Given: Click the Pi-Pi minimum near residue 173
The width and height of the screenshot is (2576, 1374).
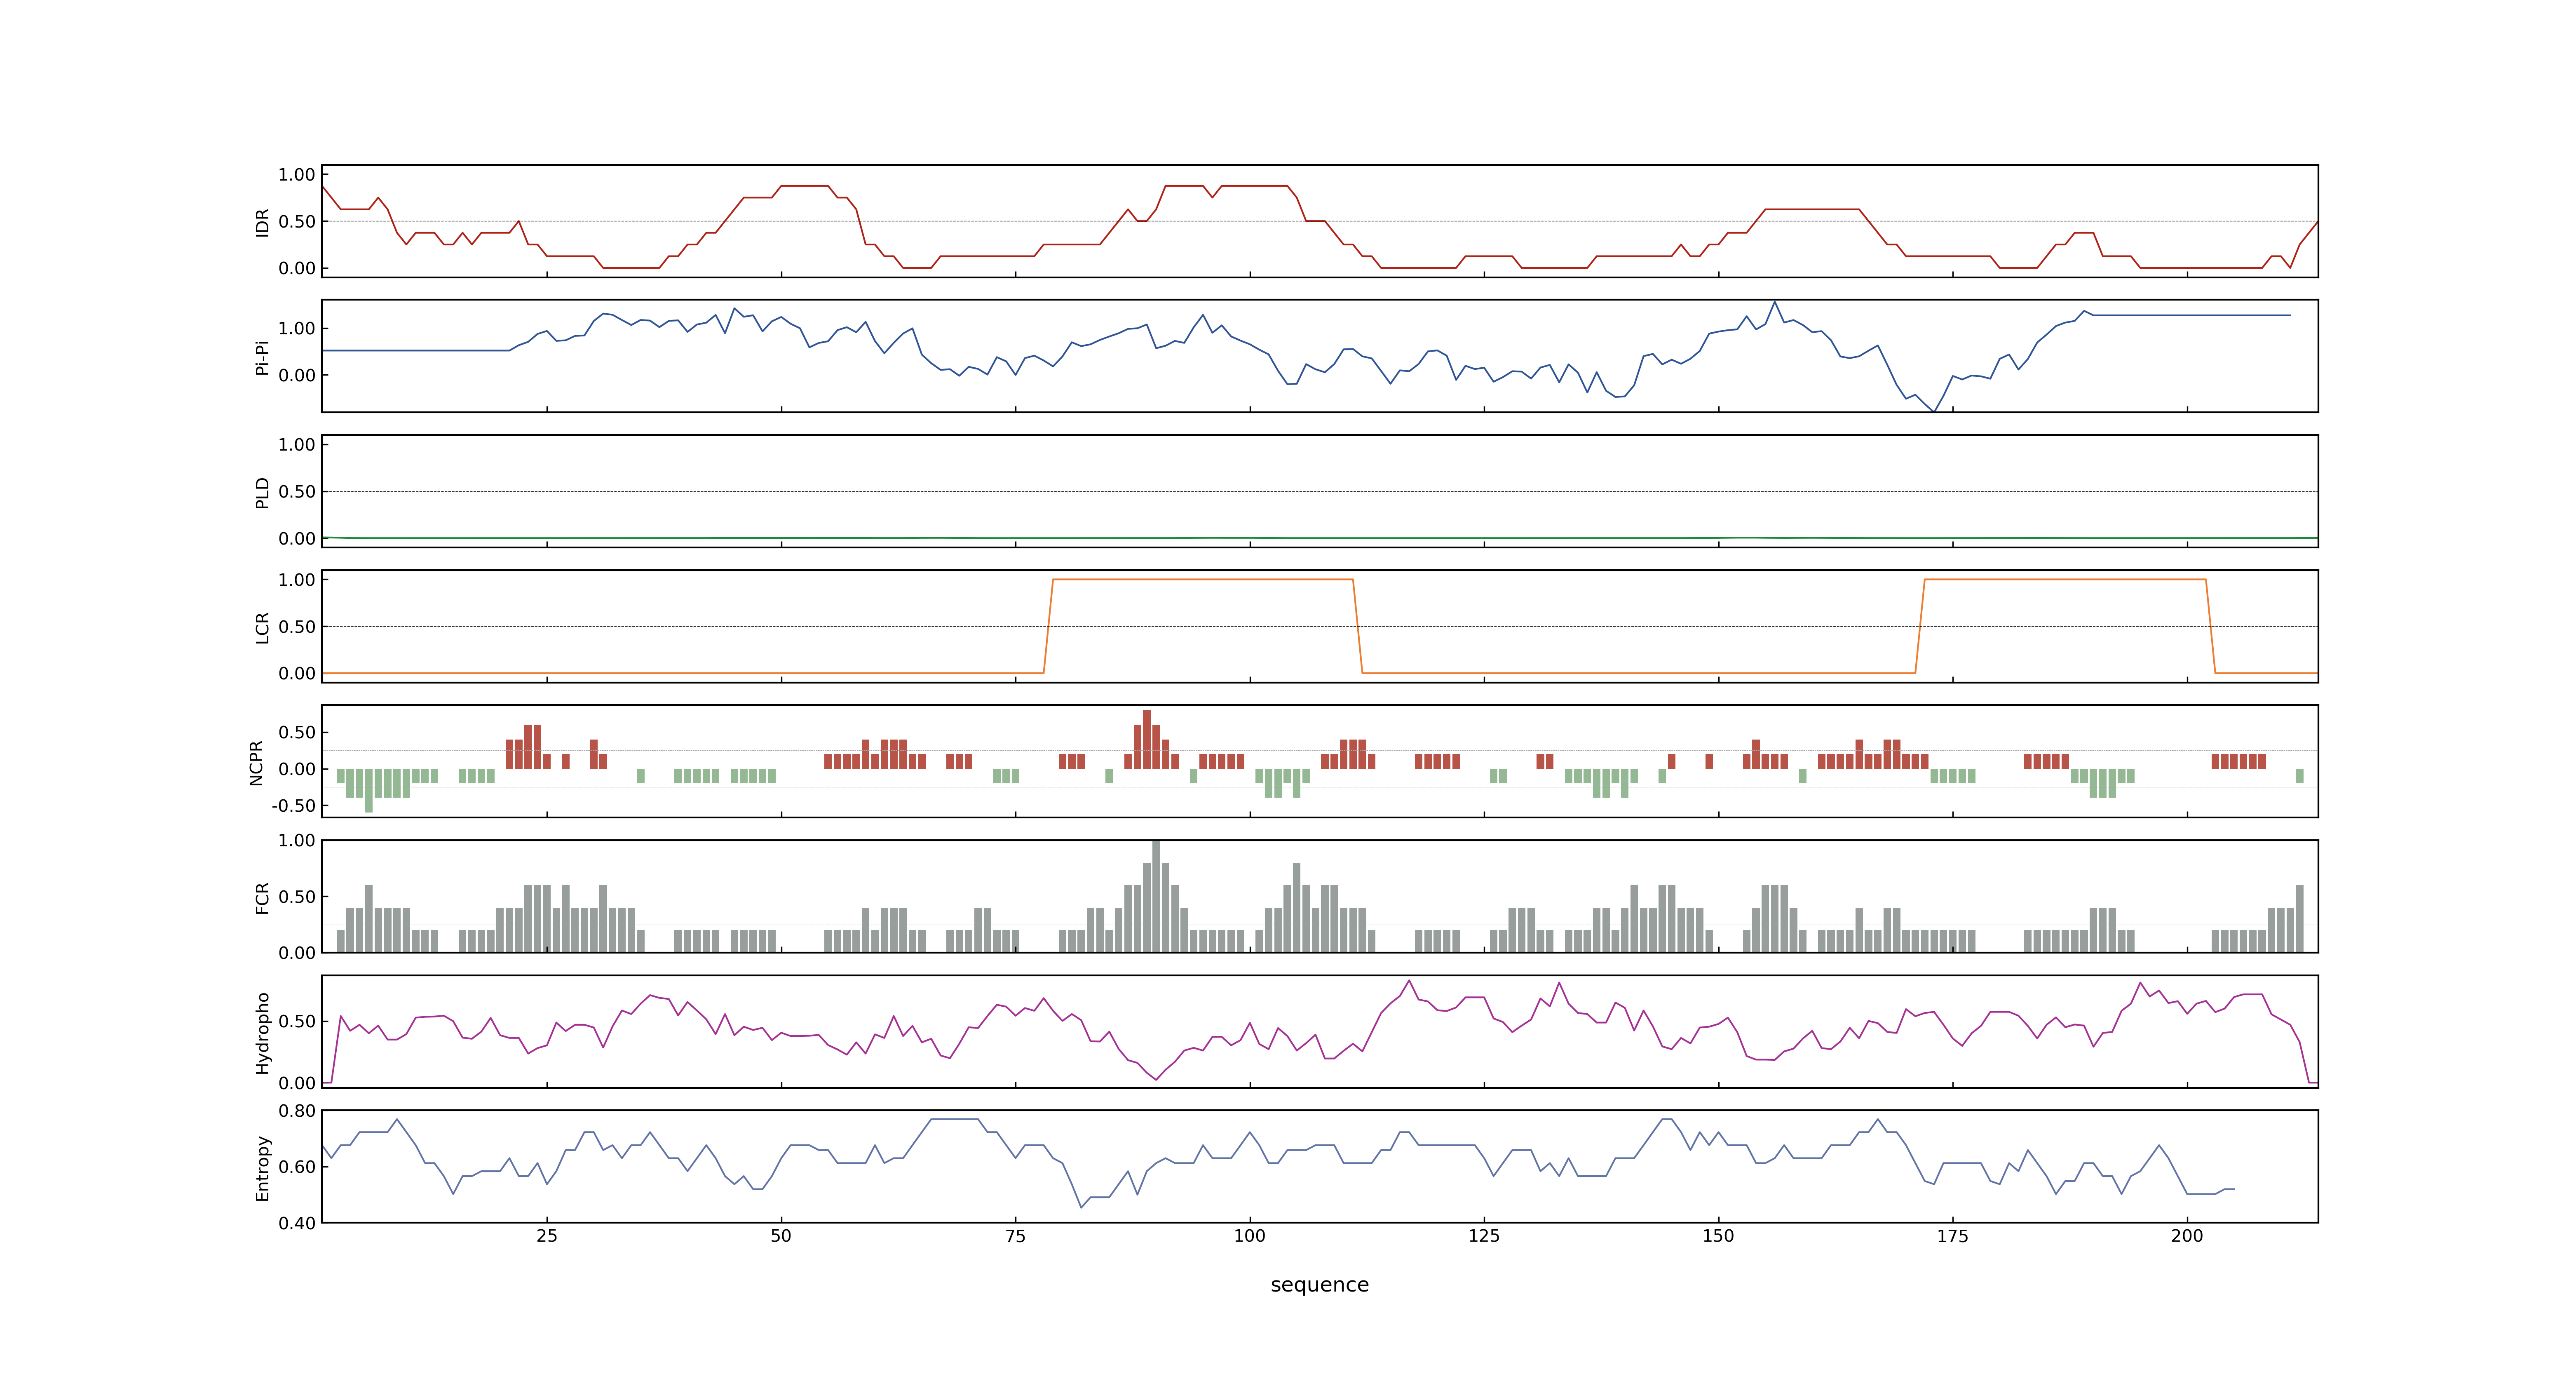Looking at the screenshot, I should (x=1934, y=410).
